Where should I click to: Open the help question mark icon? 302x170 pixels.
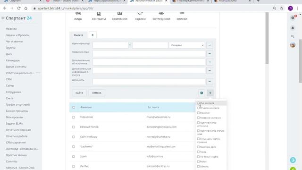pyautogui.click(x=293, y=18)
